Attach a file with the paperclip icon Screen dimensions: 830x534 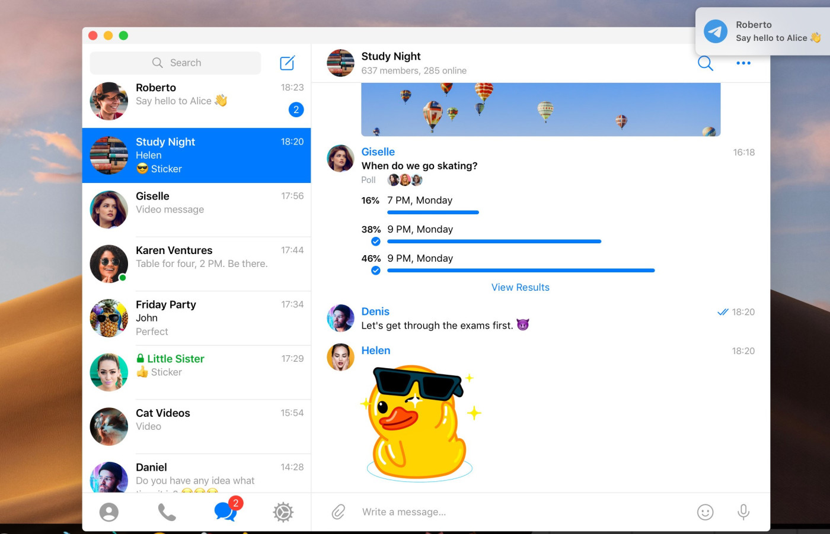pyautogui.click(x=339, y=512)
